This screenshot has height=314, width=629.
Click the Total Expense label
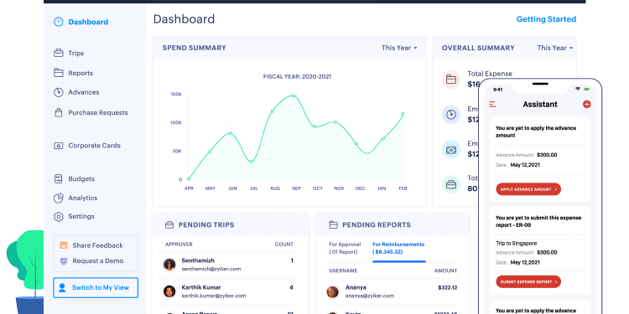(490, 74)
